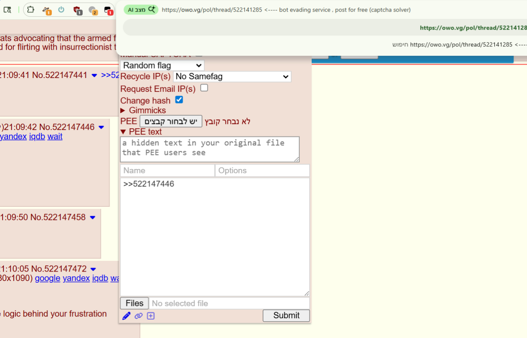This screenshot has height=338, width=527.
Task: Click the extension icon with orange badge 1
Action: pos(46,10)
